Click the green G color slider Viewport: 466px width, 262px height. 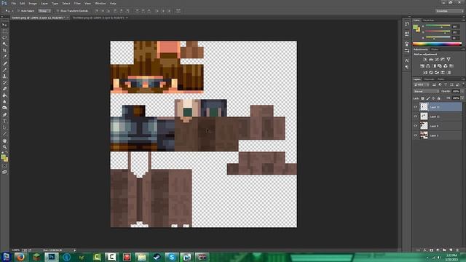[x=438, y=32]
